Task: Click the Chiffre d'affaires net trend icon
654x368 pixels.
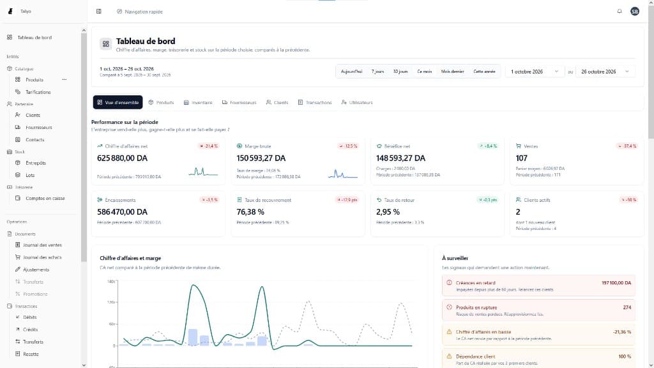Action: 100,146
